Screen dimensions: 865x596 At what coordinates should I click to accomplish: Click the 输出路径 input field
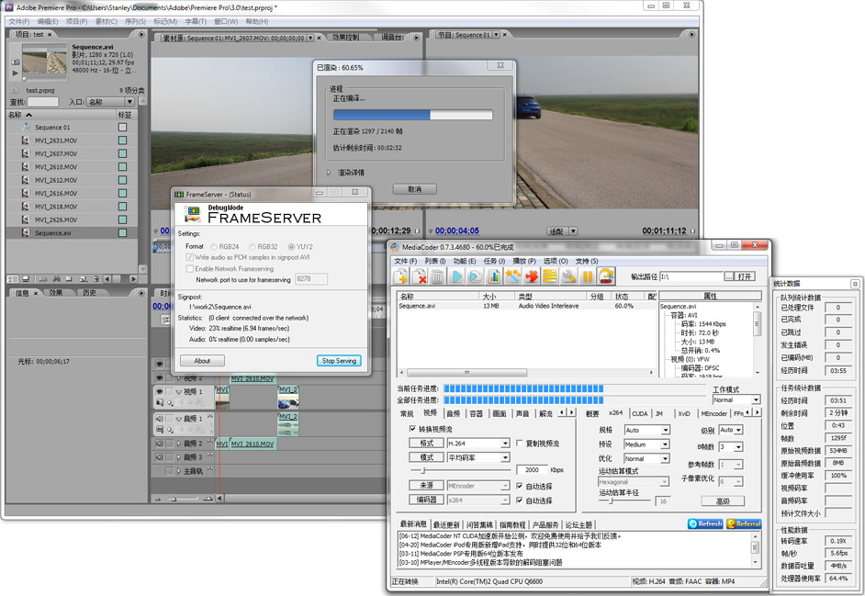(x=691, y=276)
